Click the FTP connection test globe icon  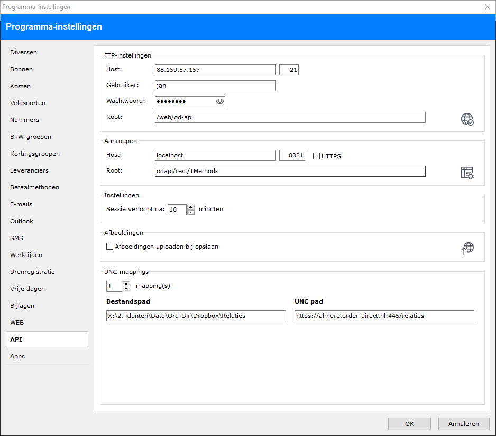(x=467, y=119)
